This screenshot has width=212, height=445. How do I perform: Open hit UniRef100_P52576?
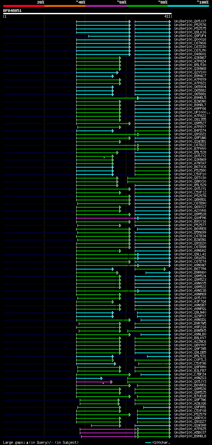tap(190, 25)
